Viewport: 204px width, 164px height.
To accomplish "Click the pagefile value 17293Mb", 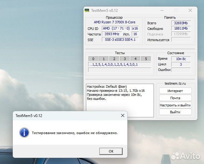I will (x=181, y=34).
